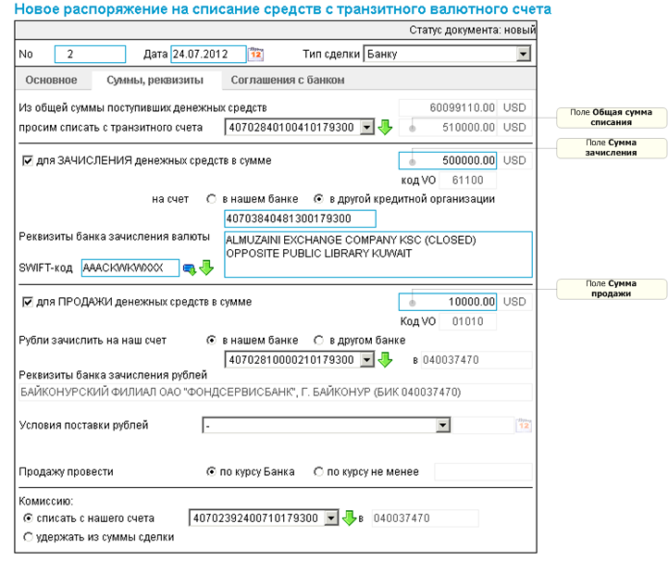Click the БАЙКОНУРСКИЙ ФИЛИАЛ bank details field
Viewport: 668px width, 561px height.
(275, 393)
